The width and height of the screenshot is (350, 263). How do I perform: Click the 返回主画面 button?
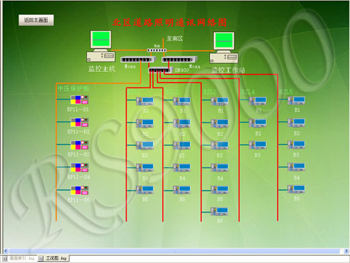(36, 20)
